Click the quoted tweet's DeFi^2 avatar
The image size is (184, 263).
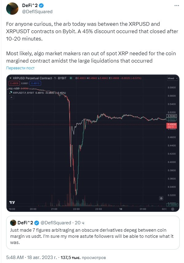(x=13, y=223)
